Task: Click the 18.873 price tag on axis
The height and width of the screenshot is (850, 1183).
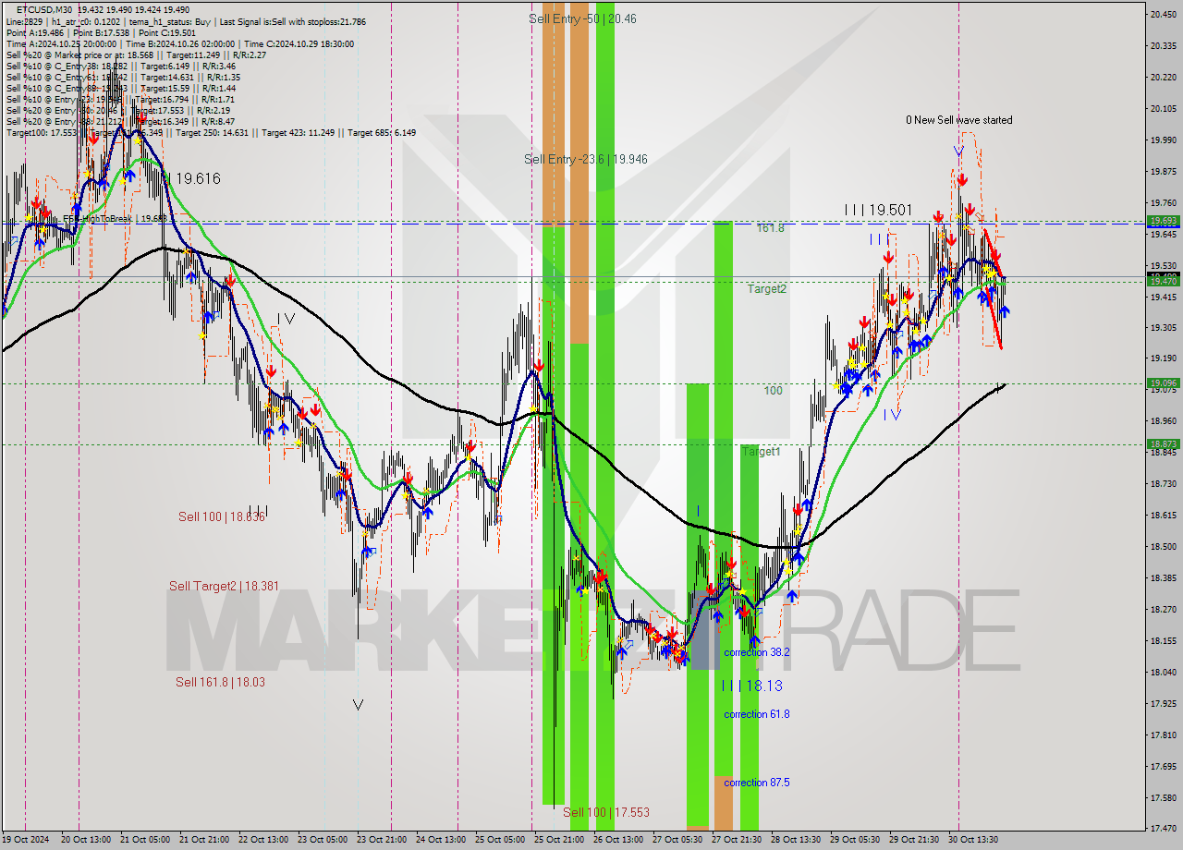Action: 1163,443
